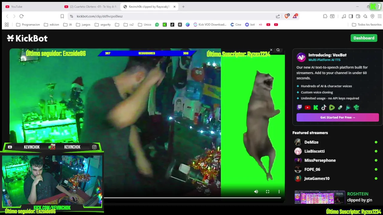The width and height of the screenshot is (383, 215).
Task: Click the search magnifier above the video
Action: point(278,50)
